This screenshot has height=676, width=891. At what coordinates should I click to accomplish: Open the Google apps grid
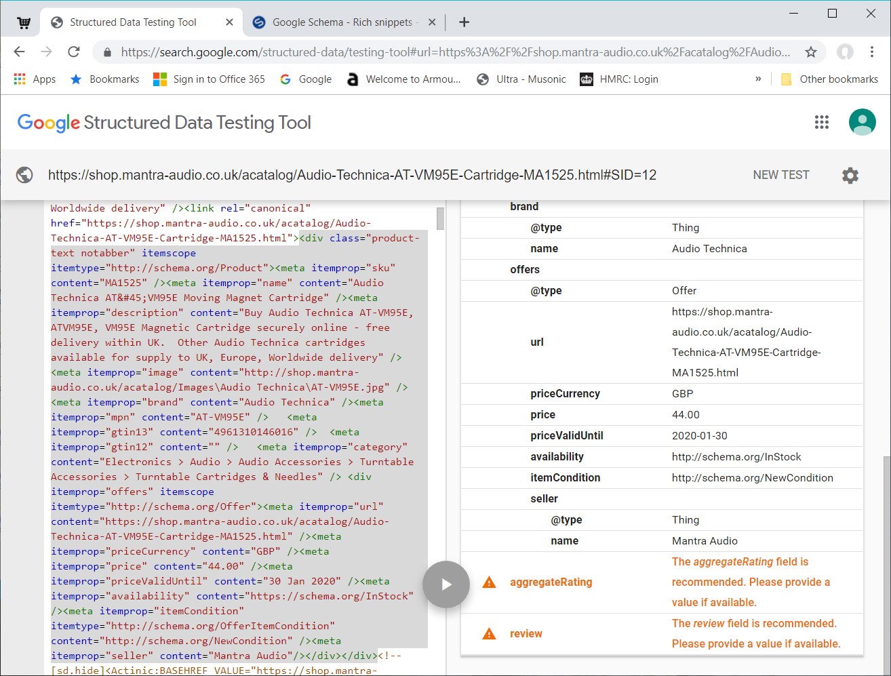tap(821, 122)
